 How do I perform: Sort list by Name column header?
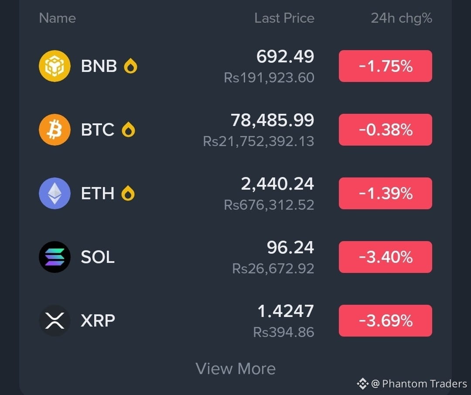point(58,18)
